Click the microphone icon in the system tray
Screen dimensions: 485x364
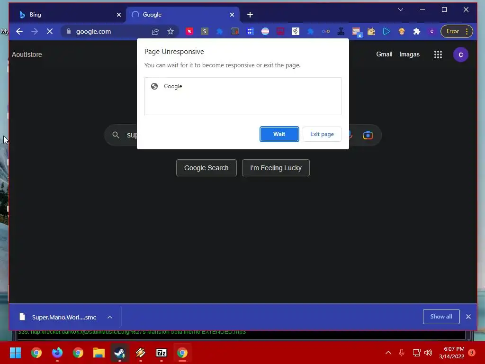pos(402,353)
